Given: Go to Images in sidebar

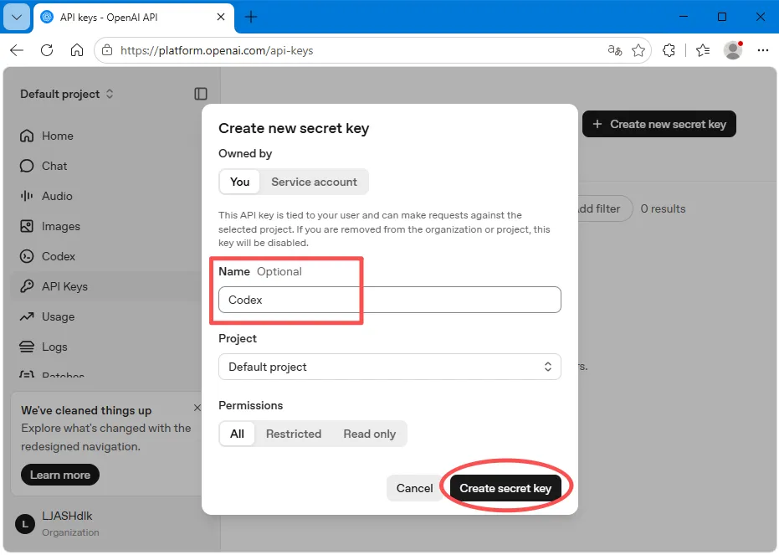Looking at the screenshot, I should pyautogui.click(x=49, y=226).
